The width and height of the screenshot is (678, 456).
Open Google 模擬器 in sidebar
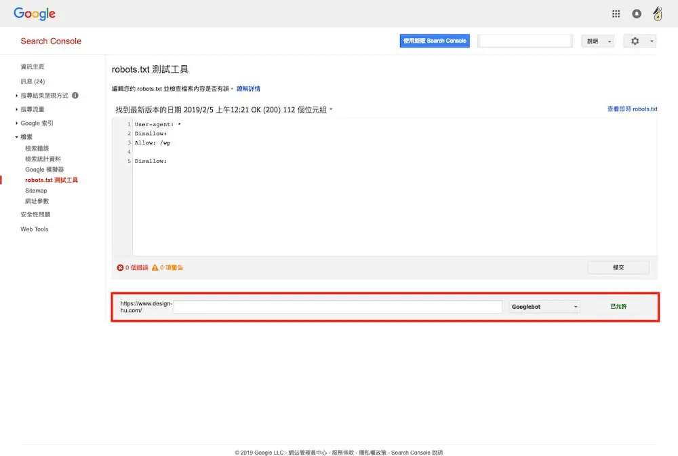point(44,170)
